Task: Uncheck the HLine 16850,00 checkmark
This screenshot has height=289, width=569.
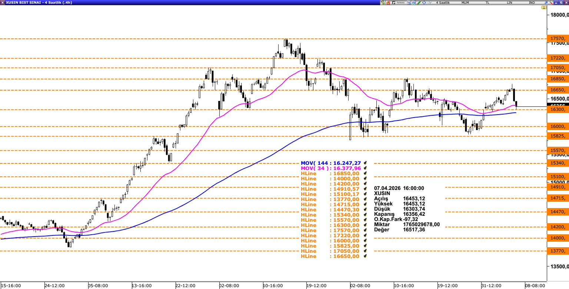Action: pos(365,173)
